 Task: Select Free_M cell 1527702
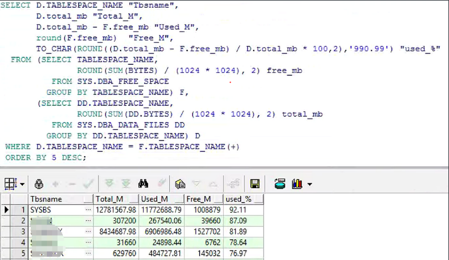[x=204, y=232]
